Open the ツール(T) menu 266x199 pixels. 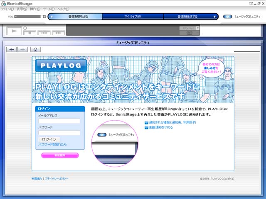[x=49, y=9]
